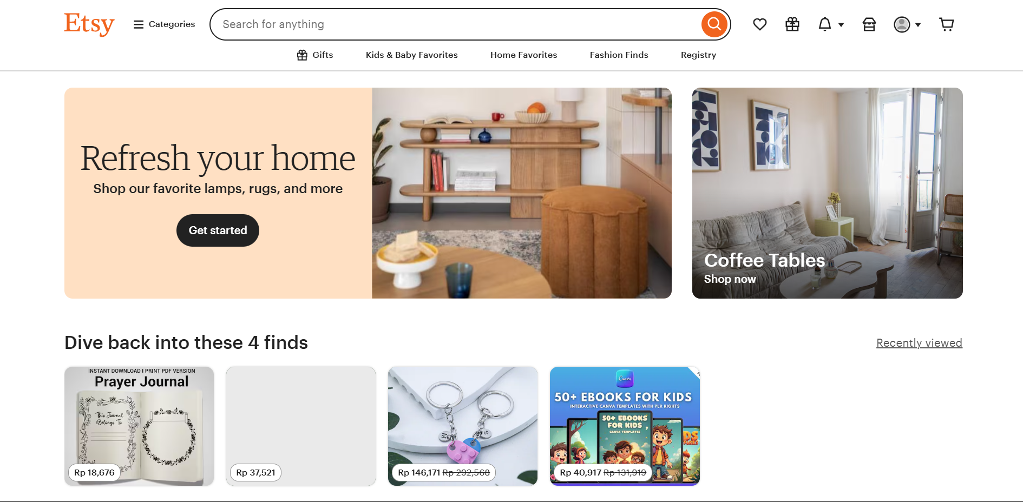
Task: Open the Fashion Finds section
Action: (619, 55)
